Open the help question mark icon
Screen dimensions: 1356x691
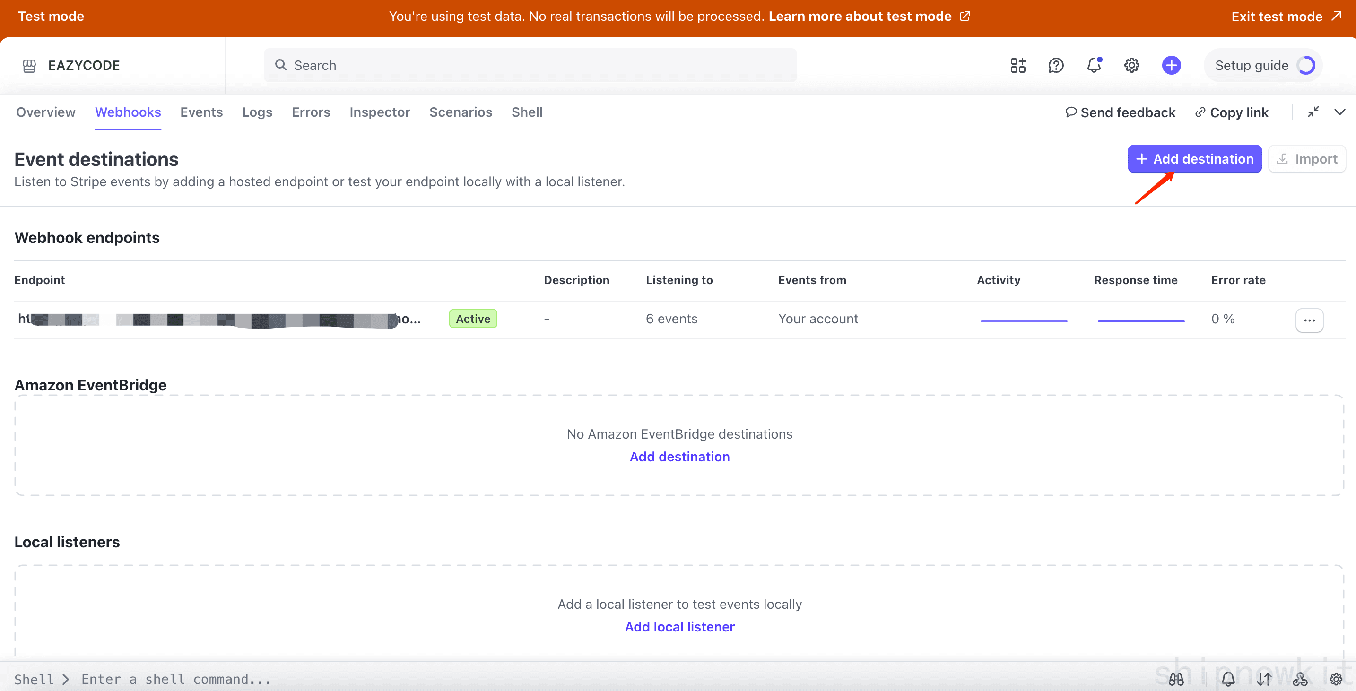(1056, 65)
